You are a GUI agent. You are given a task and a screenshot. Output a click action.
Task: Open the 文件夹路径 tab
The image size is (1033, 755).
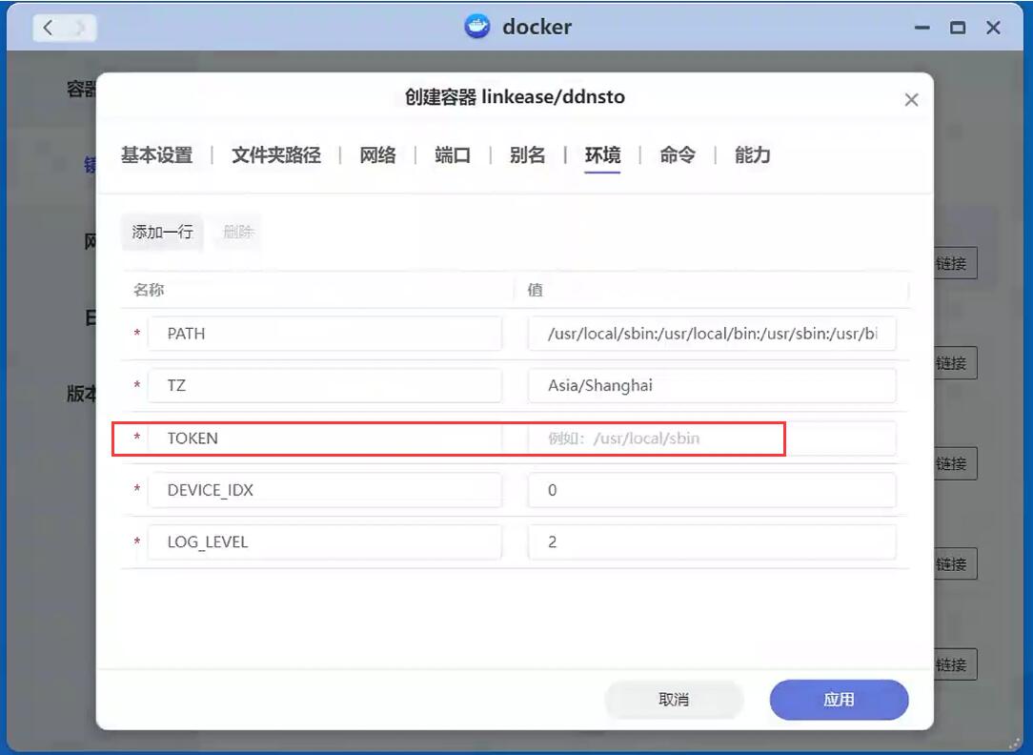(x=275, y=155)
